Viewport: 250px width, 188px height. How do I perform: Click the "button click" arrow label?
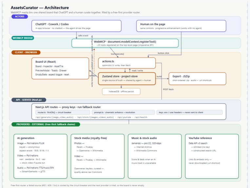(x=163, y=53)
